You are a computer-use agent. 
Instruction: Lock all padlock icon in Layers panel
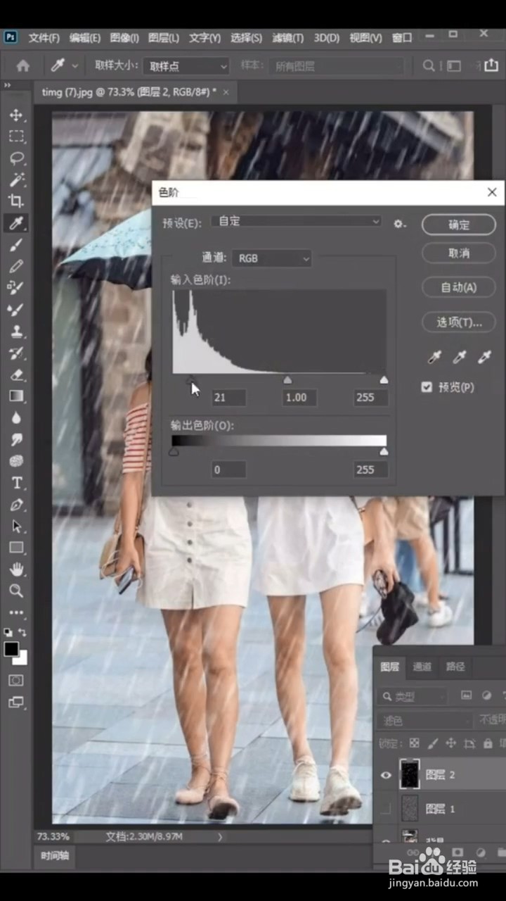coord(488,743)
